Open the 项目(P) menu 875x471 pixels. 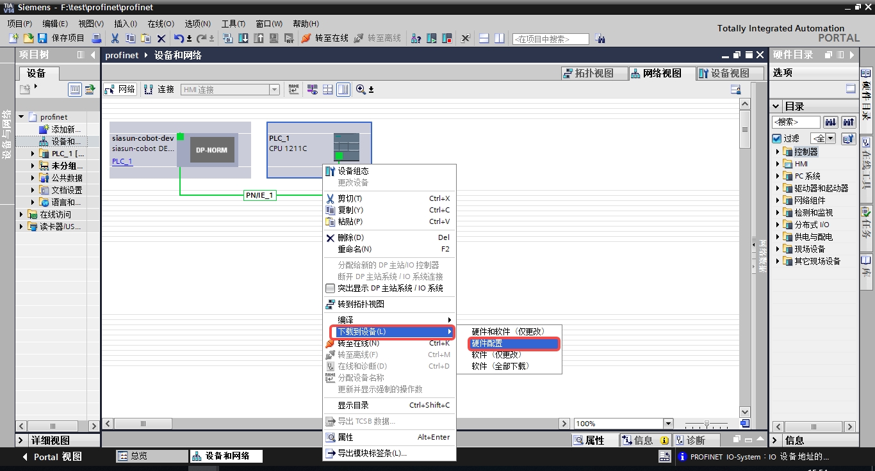tap(19, 24)
